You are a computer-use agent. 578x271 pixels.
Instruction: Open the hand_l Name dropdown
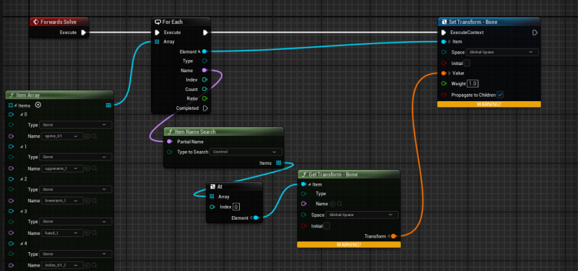(62, 233)
